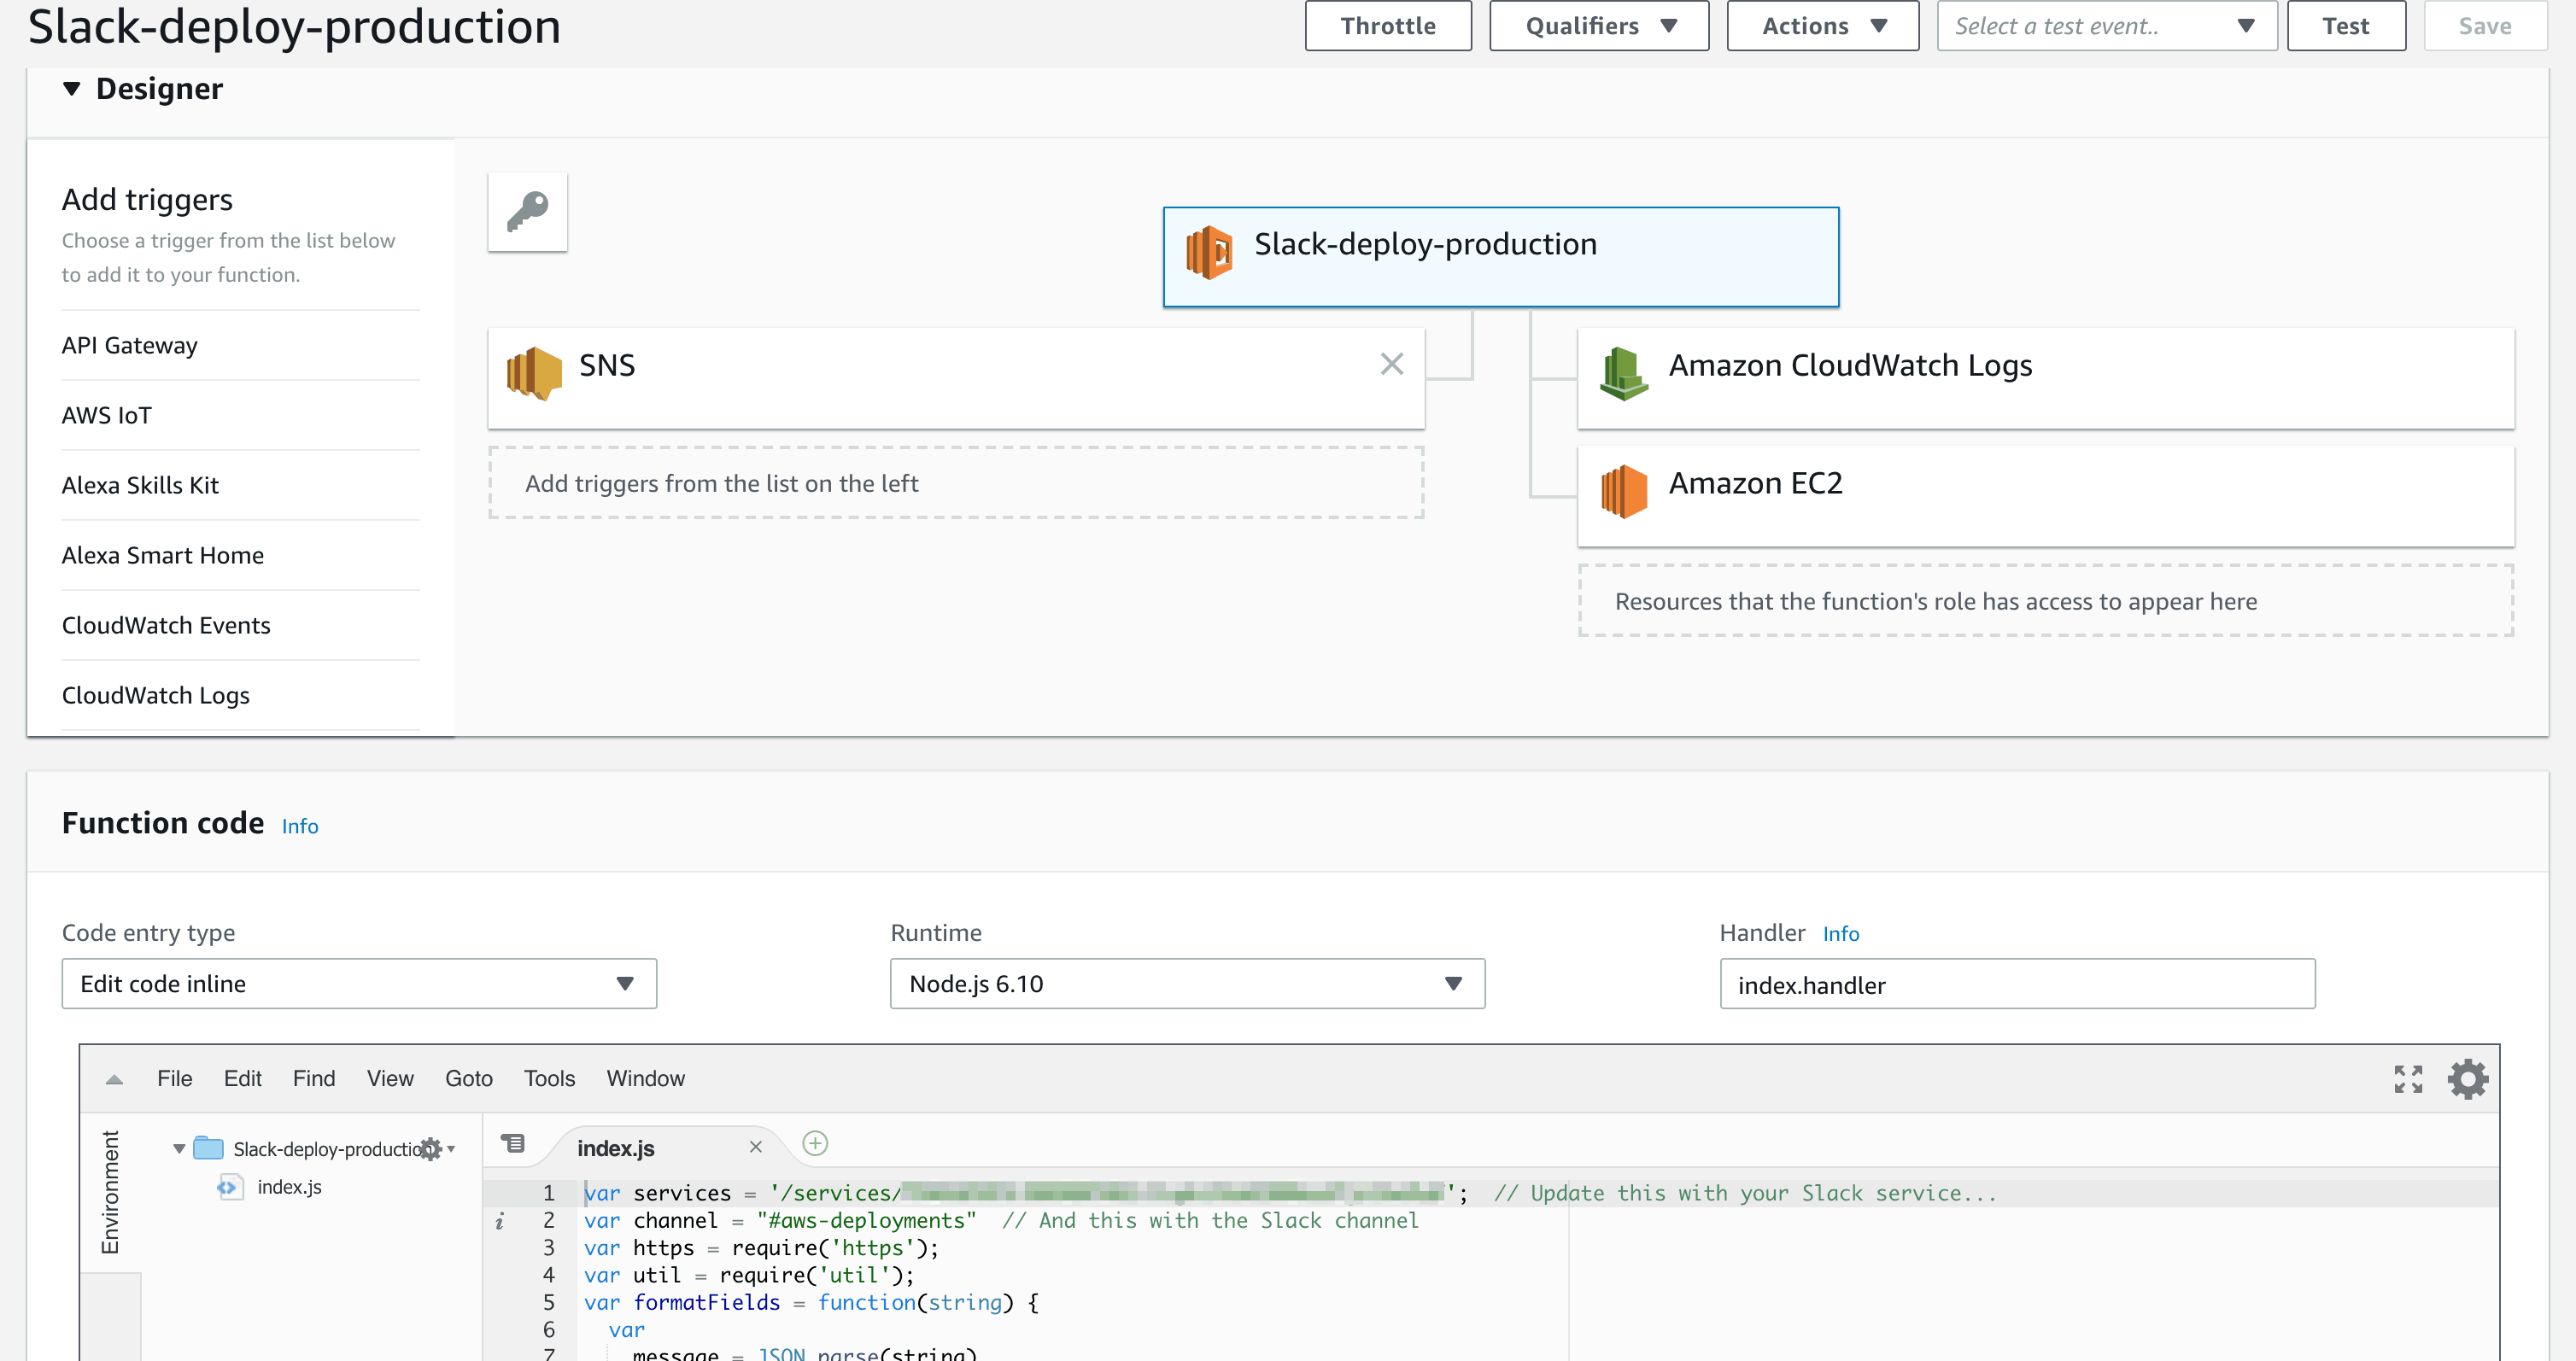Screen dimensions: 2576x1361
Task: Collapse the Designer section
Action: click(71, 89)
